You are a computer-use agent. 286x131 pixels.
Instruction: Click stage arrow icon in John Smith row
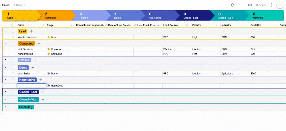49,74
